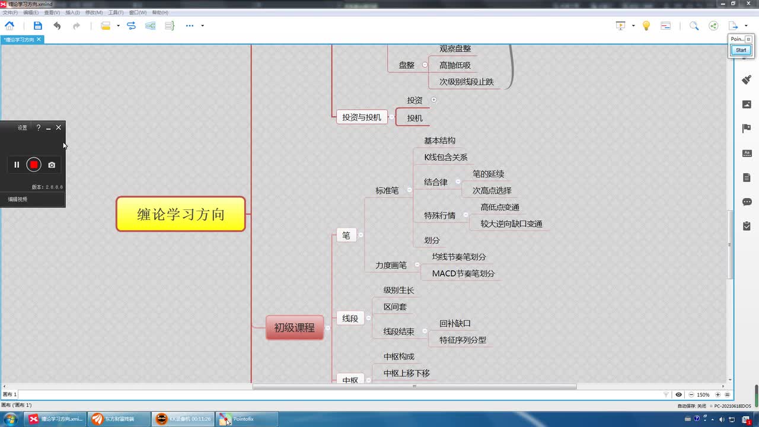Stop recording with red button

click(34, 165)
